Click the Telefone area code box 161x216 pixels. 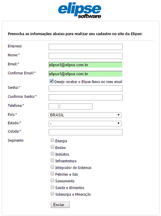pyautogui.click(x=53, y=106)
